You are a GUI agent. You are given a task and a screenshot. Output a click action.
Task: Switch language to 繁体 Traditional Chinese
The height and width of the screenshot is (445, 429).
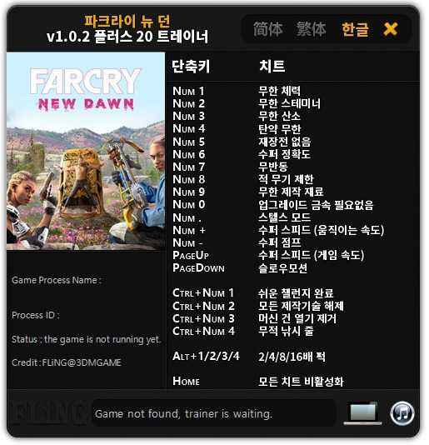(x=313, y=29)
